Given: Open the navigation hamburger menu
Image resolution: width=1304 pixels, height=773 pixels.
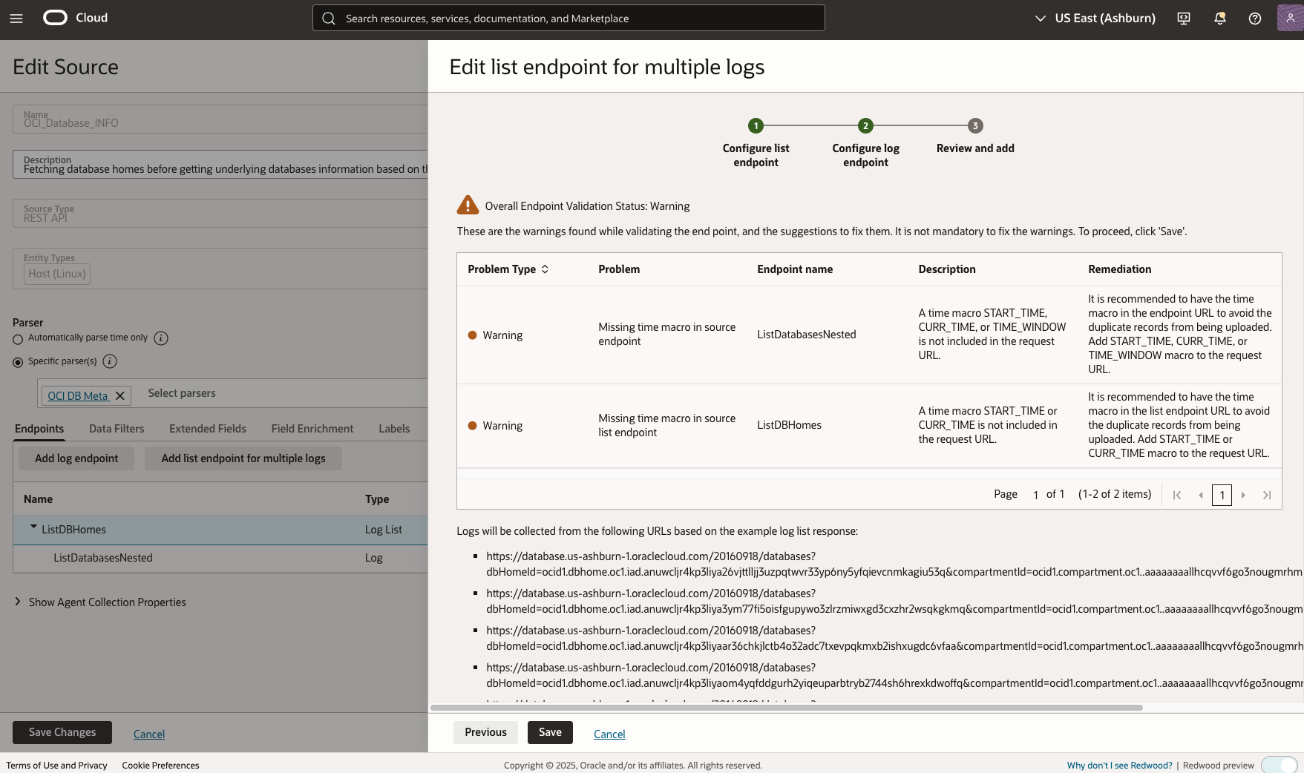Looking at the screenshot, I should pyautogui.click(x=16, y=19).
